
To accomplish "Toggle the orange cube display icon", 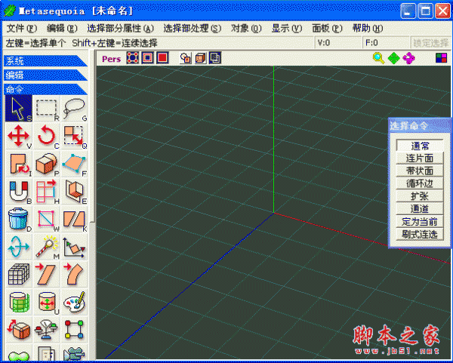I will 200,58.
